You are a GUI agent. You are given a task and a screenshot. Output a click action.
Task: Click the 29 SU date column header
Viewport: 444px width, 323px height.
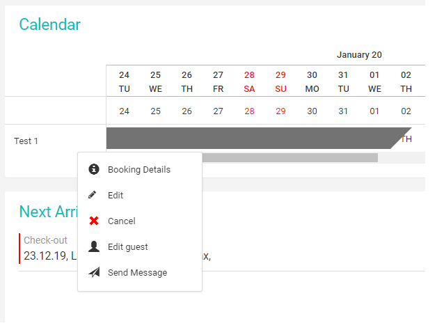tap(280, 81)
